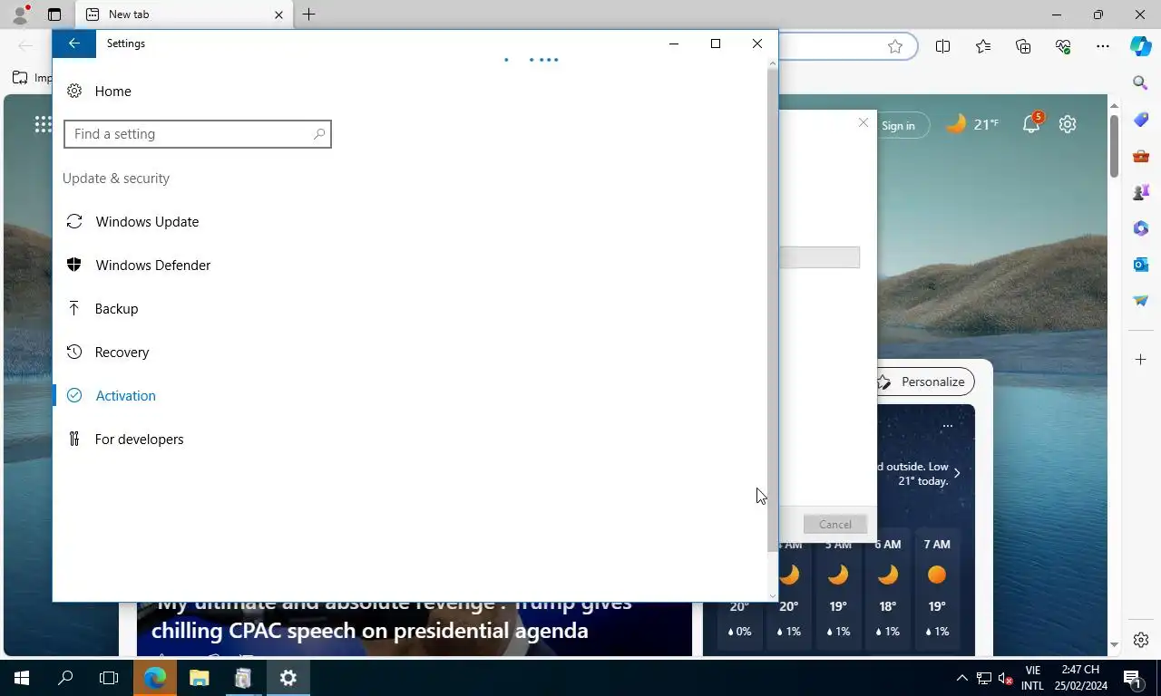The image size is (1161, 696).
Task: Open Microsoft 365 in Edge sidebar
Action: pos(1141,228)
